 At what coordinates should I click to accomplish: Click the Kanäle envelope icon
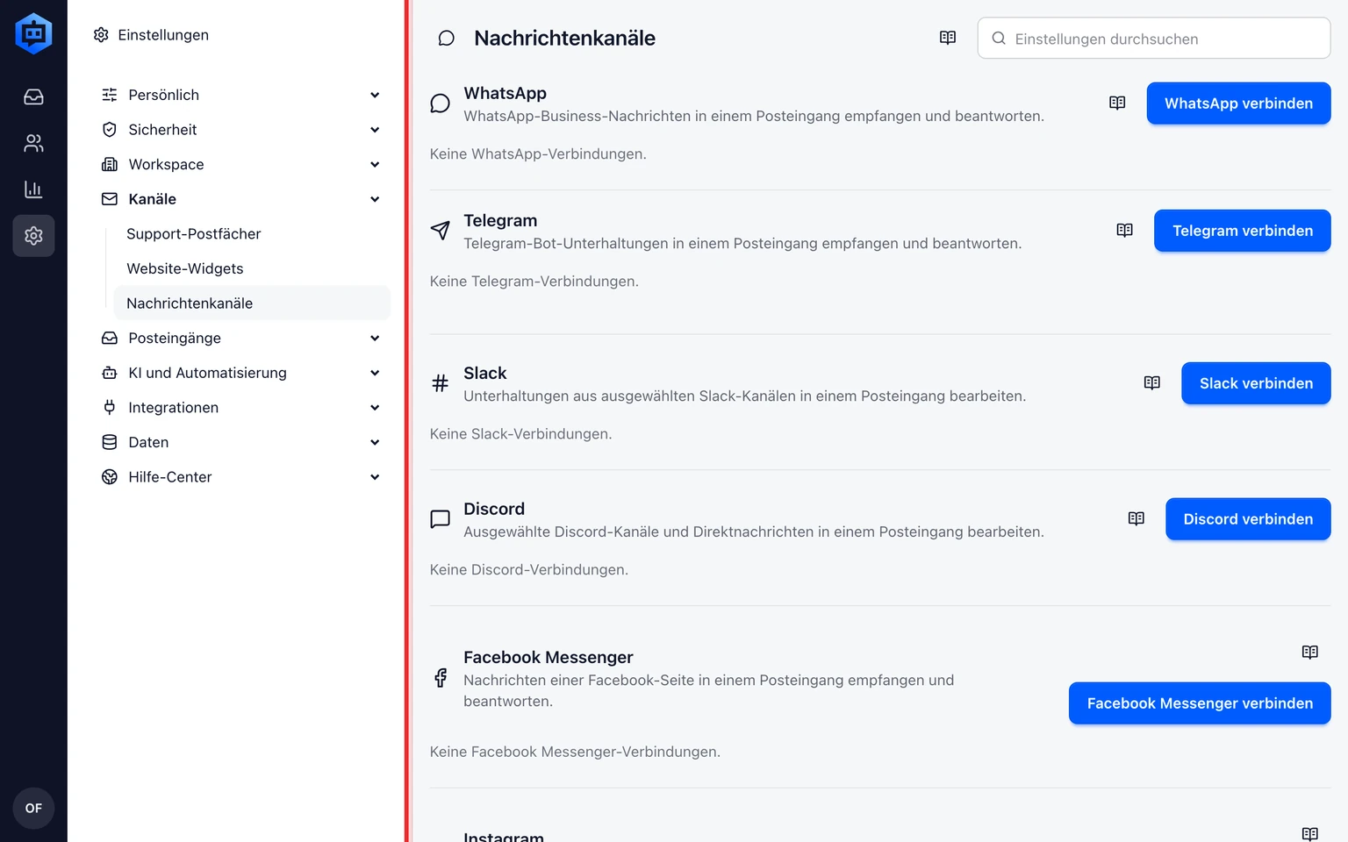(110, 199)
